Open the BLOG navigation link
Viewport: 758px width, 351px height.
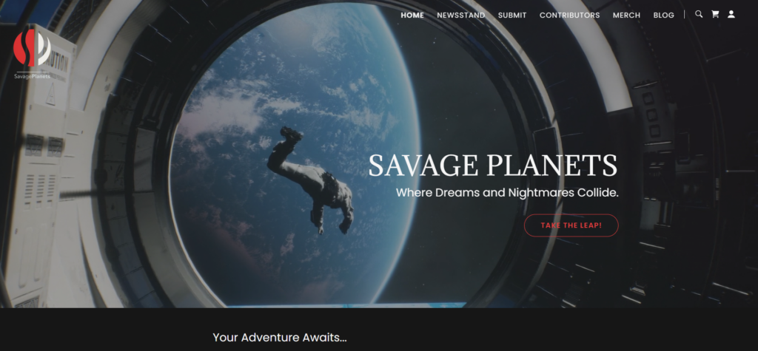[663, 15]
